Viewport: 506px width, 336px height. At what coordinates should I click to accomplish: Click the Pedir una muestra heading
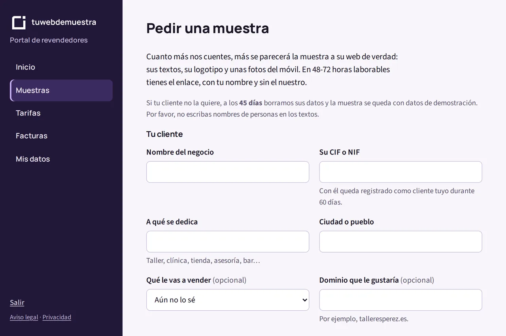(208, 28)
